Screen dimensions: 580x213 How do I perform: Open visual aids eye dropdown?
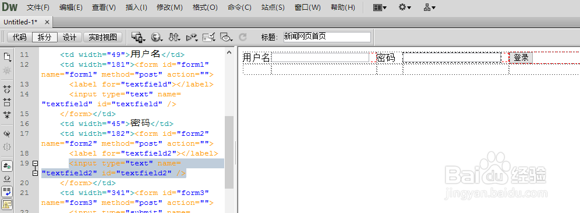(226, 37)
